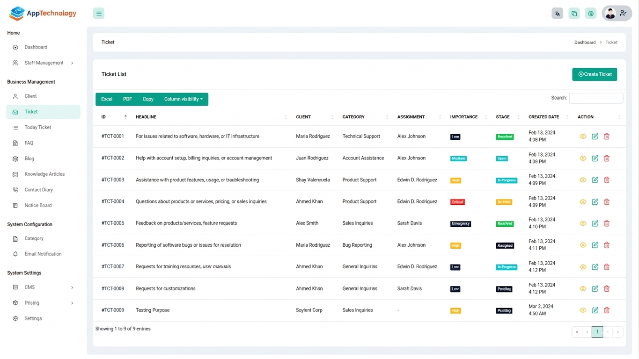
Task: Edit ticket #TCT-0001 with pencil icon
Action: click(595, 136)
